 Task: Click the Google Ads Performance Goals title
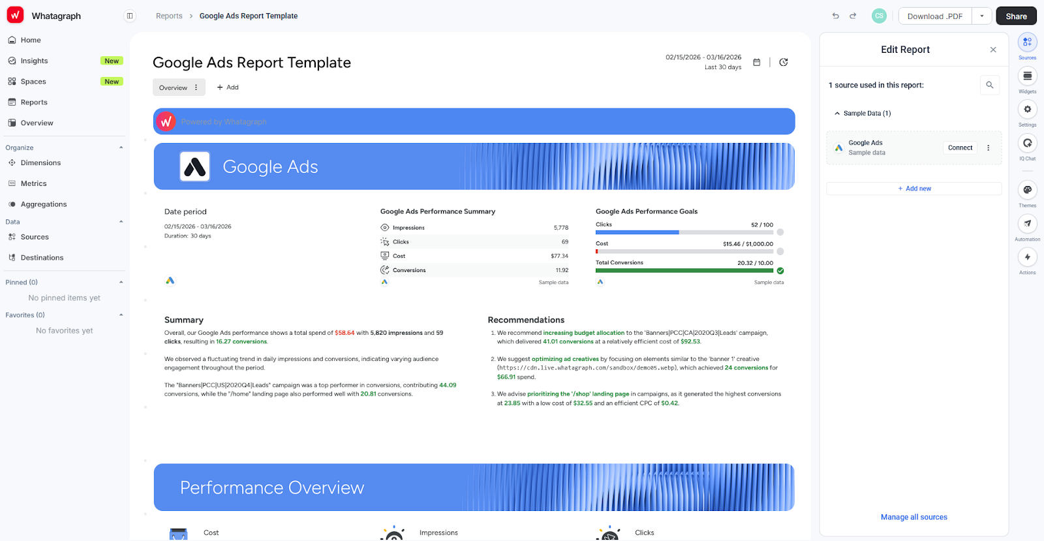click(x=647, y=211)
